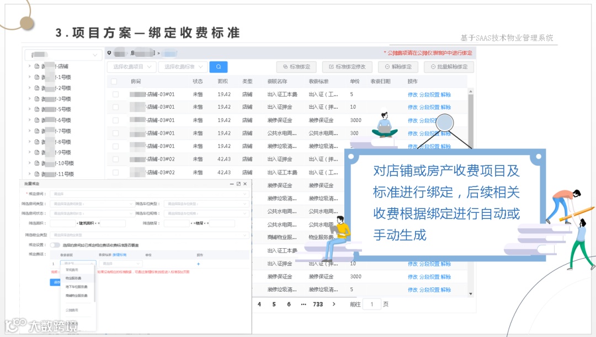This screenshot has height=337, width=596.
Task: Click 修改 link in 出入证工本费 first row
Action: [412, 95]
